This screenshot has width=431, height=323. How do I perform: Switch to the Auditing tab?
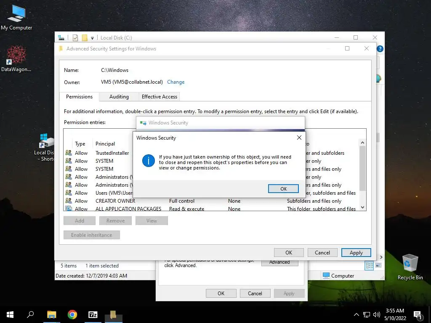pyautogui.click(x=119, y=97)
